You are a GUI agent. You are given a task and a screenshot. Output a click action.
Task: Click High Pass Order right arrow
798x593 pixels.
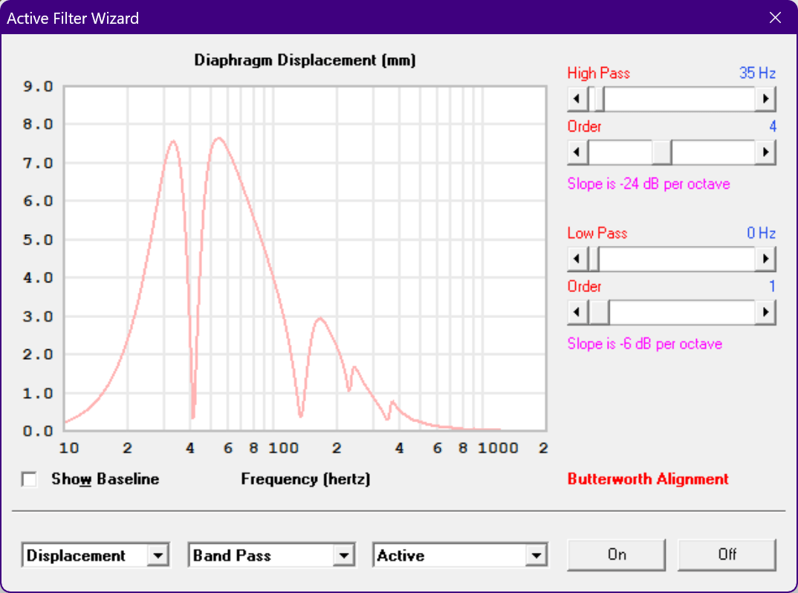point(765,152)
